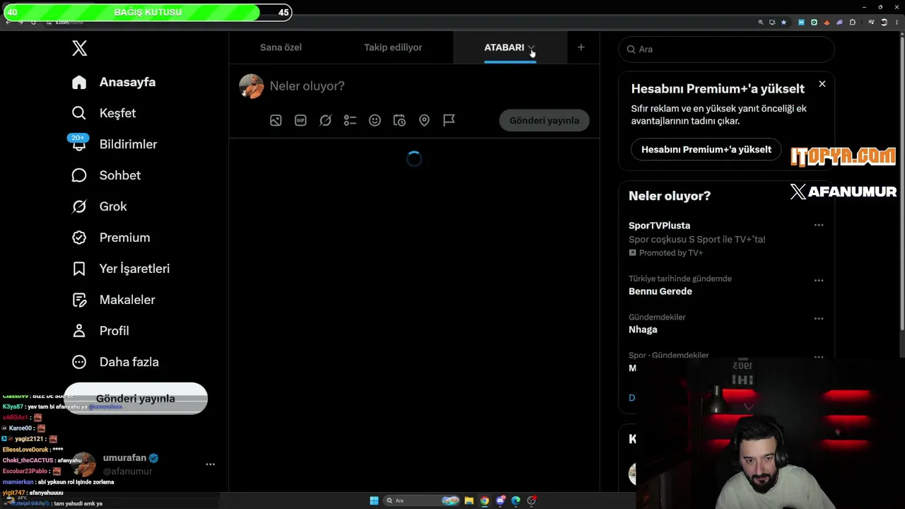Expand the ATABARI tab dropdown chevron

pos(531,48)
